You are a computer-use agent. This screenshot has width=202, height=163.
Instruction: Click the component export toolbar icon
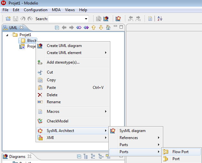pos(98,19)
